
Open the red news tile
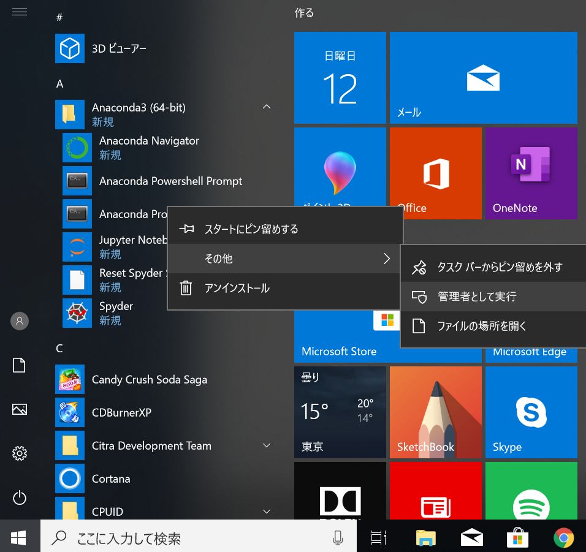click(435, 491)
